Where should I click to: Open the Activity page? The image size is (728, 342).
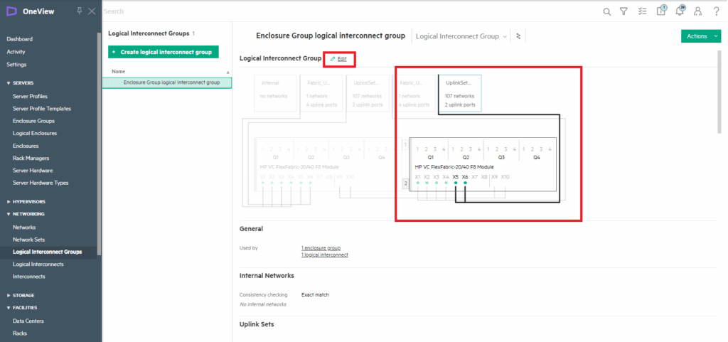16,52
